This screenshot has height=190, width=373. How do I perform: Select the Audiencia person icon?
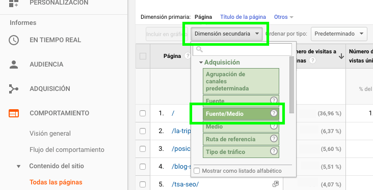pyautogui.click(x=14, y=65)
